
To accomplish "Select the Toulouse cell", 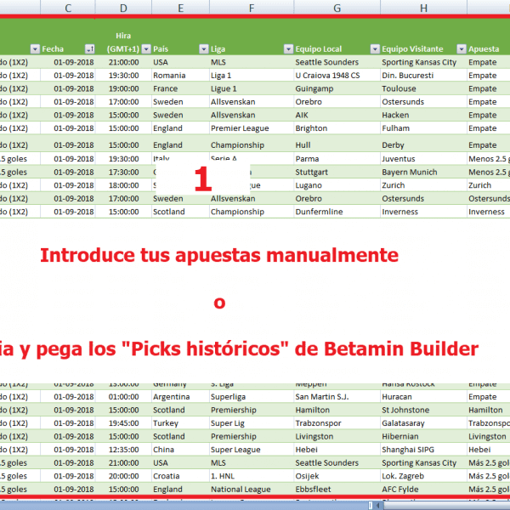I will [423, 88].
